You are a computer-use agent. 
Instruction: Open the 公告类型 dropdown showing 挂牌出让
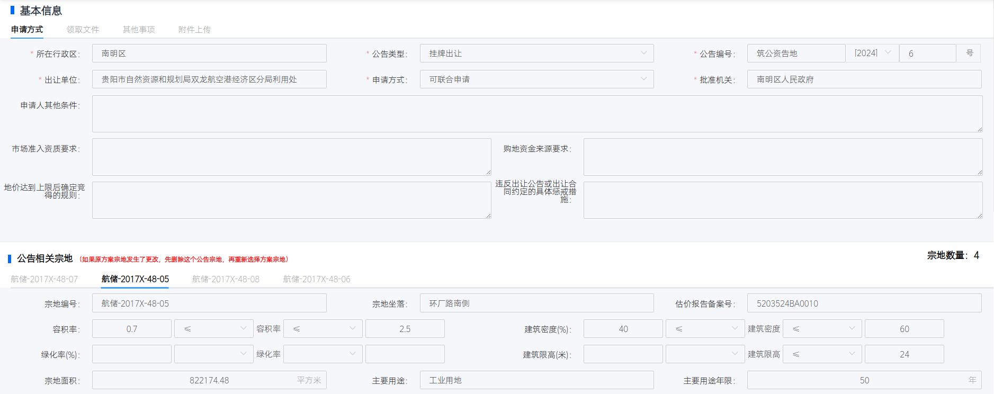tap(537, 53)
